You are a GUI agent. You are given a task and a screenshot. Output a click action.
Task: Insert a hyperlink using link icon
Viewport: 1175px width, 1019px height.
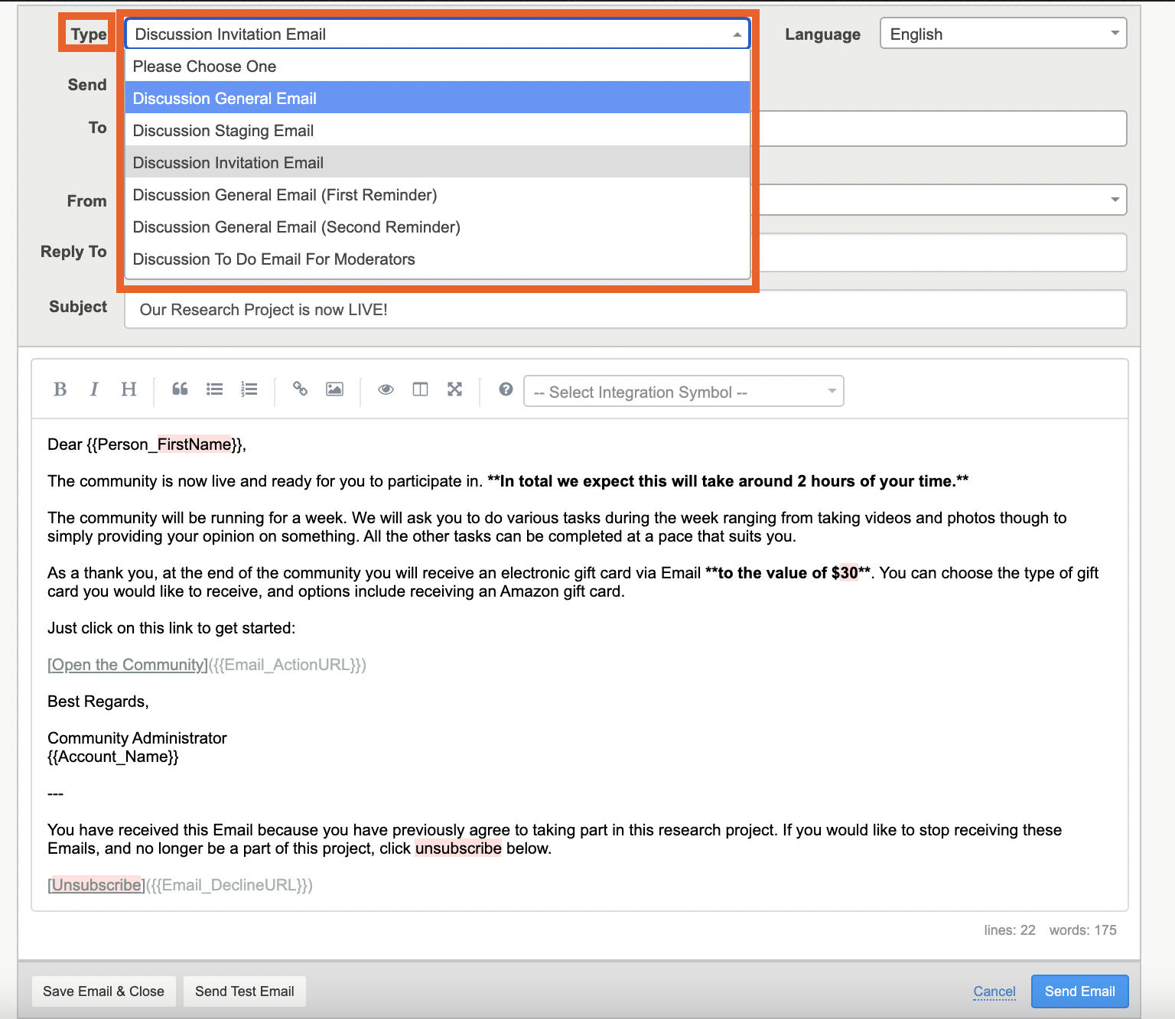[300, 389]
